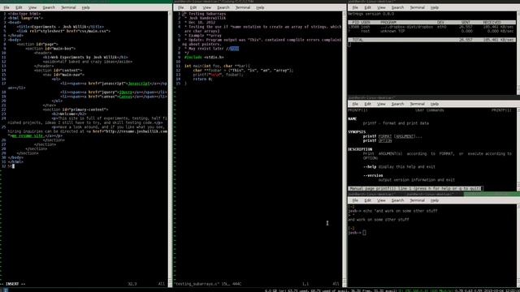This screenshot has width=520, height=292.
Task: Click the printf manual terminal's vertical scrollbar
Action: pos(518,149)
